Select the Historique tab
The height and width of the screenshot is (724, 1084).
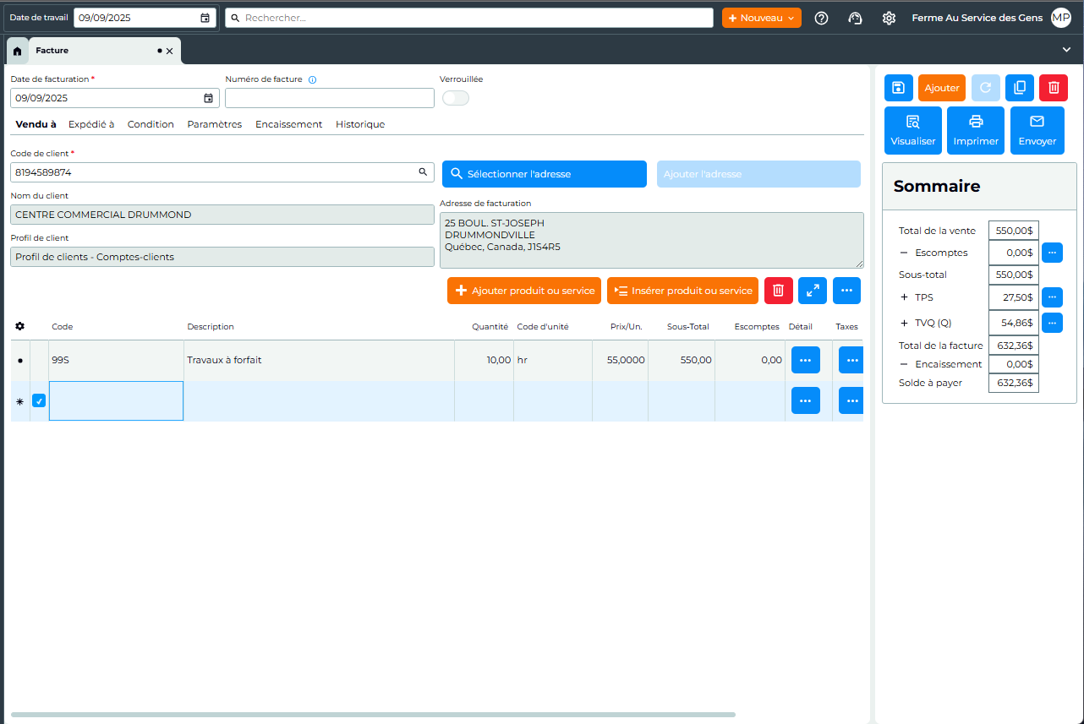click(360, 124)
